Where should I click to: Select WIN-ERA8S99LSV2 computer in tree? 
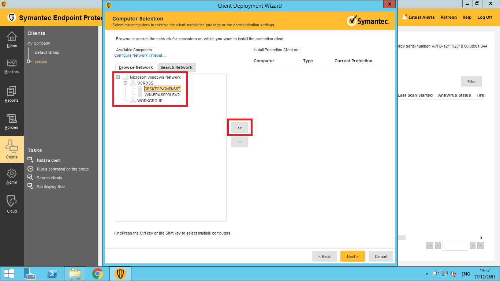coord(162,95)
